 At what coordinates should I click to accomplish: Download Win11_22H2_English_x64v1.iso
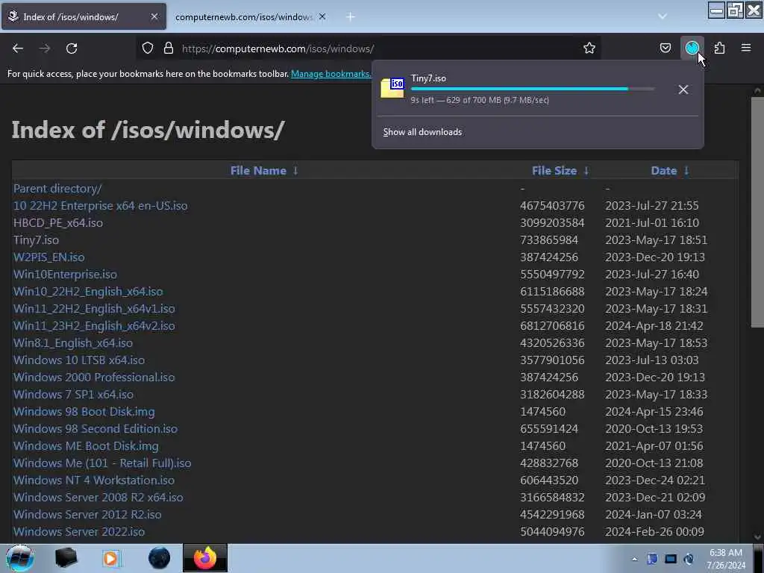(94, 308)
